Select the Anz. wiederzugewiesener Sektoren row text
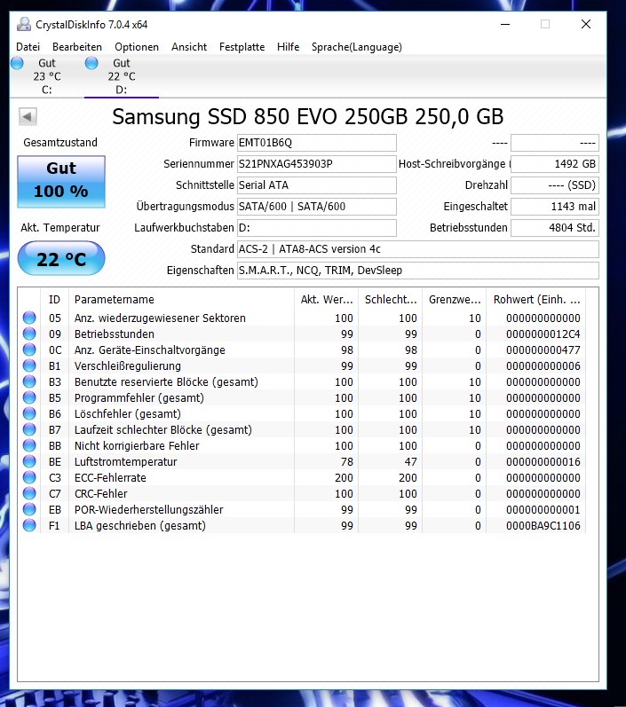The width and height of the screenshot is (626, 707). click(160, 318)
